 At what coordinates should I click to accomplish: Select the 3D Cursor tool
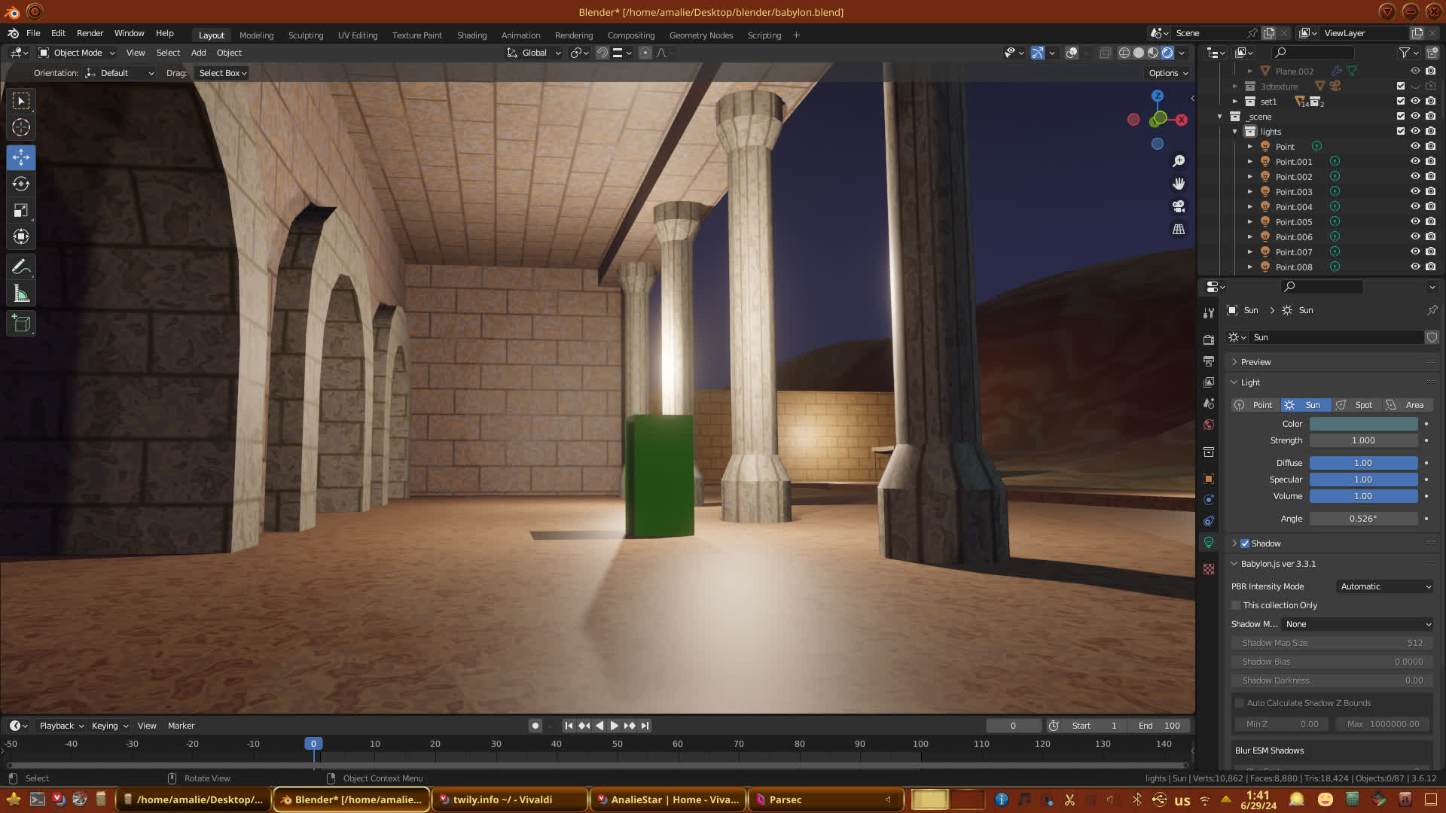click(x=21, y=127)
